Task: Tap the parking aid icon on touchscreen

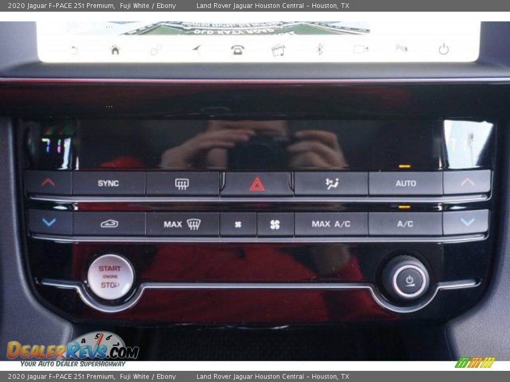Action: 402,49
